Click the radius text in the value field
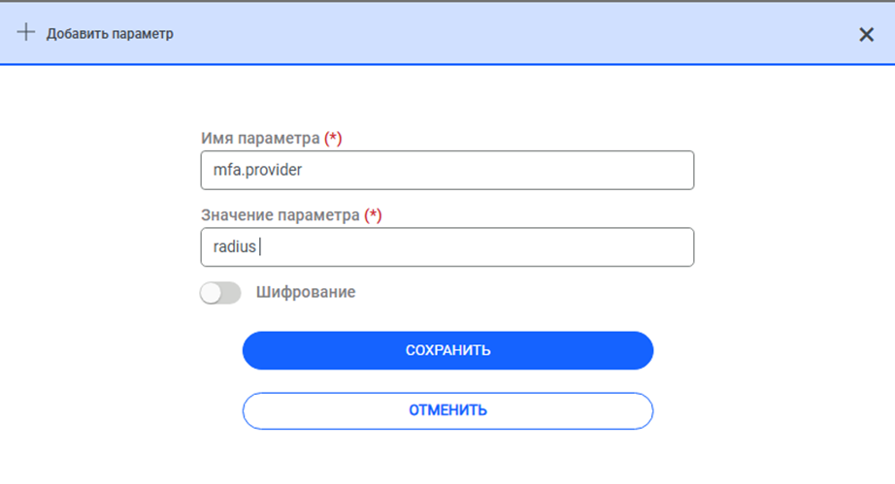This screenshot has width=895, height=484. point(234,247)
